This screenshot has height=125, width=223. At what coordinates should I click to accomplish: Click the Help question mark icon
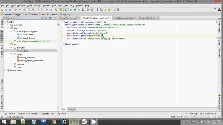click(x=115, y=10)
